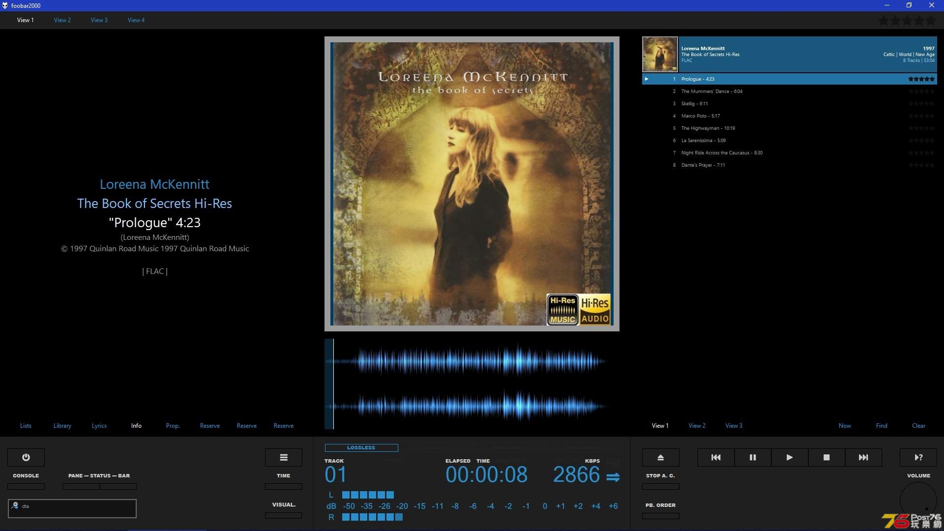The image size is (944, 531).
Task: Click the track number 01 display
Action: (x=336, y=475)
